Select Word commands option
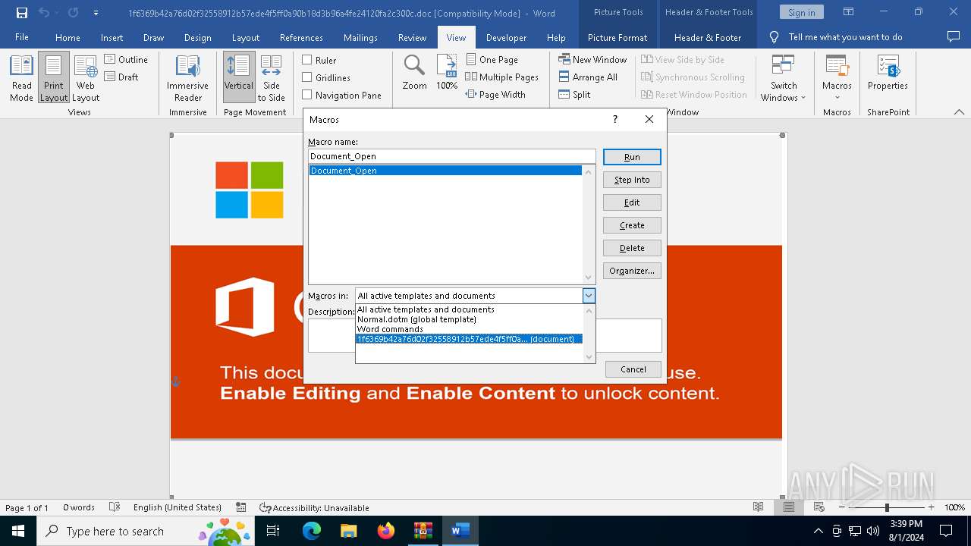The height and width of the screenshot is (546, 971). point(469,329)
